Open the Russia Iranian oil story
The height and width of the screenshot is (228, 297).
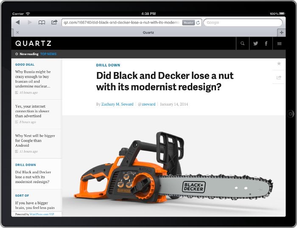(33, 79)
